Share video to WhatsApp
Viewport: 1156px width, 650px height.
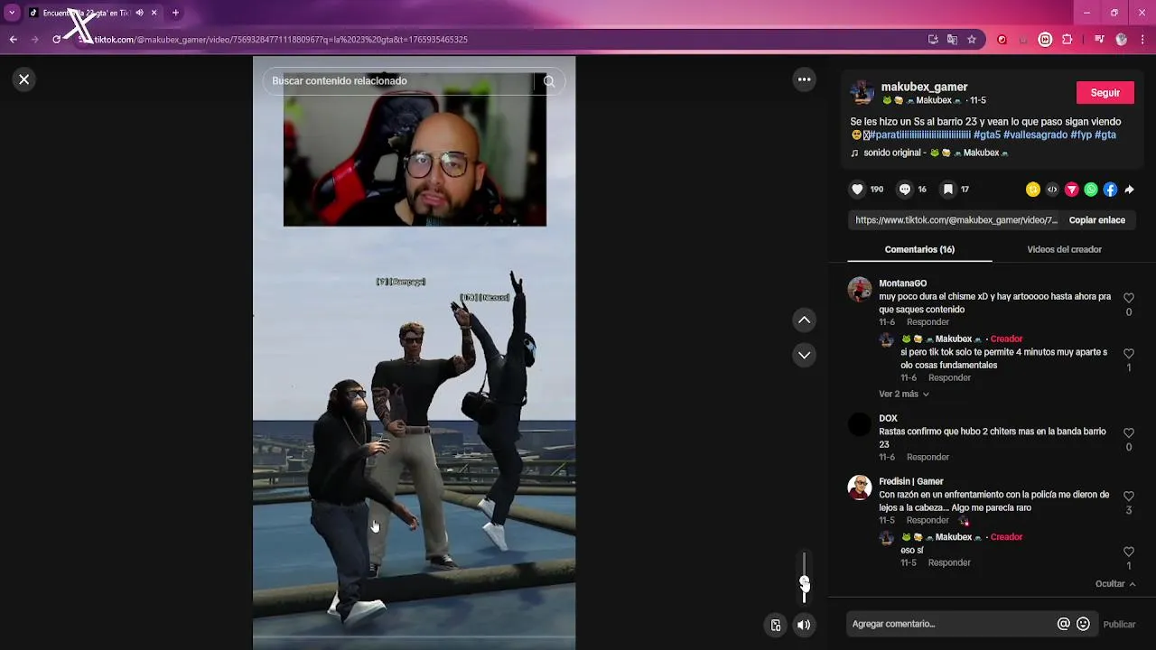click(1091, 190)
